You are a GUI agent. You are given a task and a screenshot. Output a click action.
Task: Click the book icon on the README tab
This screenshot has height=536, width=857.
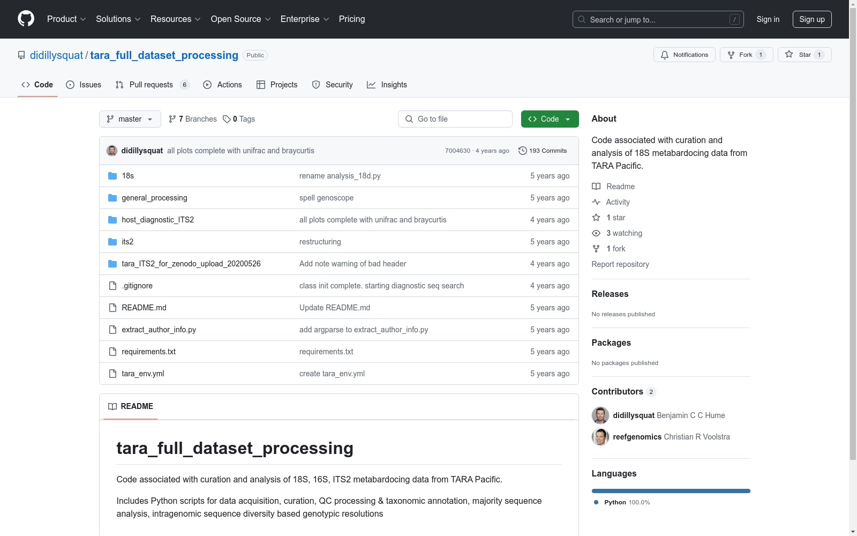[x=112, y=407]
